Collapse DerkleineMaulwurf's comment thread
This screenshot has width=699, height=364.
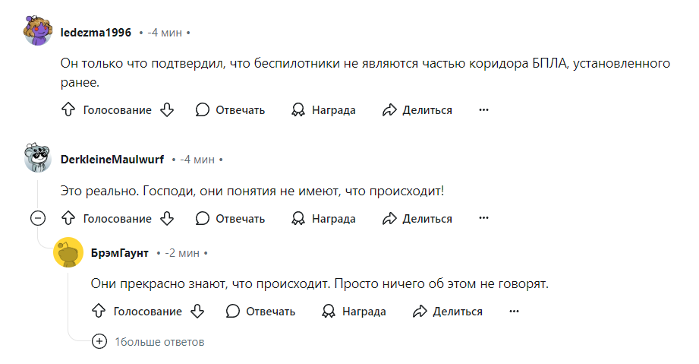click(x=38, y=218)
